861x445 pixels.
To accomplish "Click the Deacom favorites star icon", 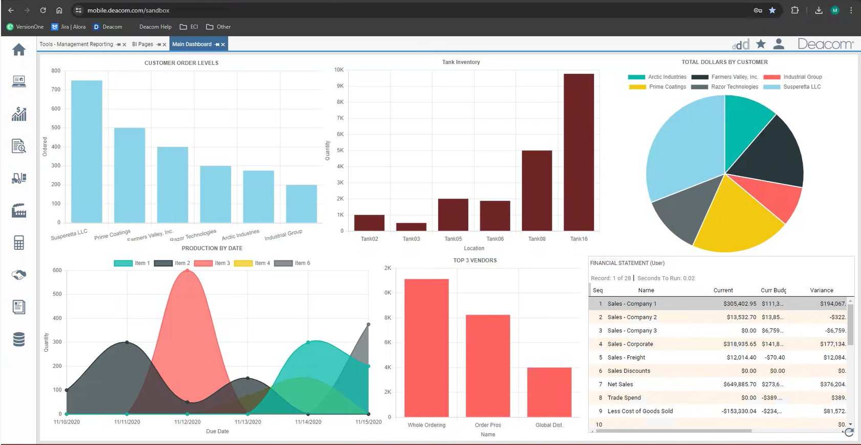I will pyautogui.click(x=761, y=44).
